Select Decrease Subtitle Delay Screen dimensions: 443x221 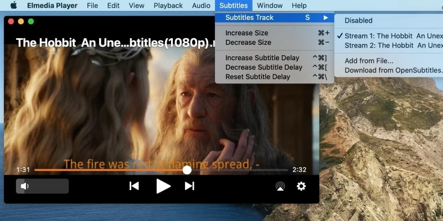(274, 67)
